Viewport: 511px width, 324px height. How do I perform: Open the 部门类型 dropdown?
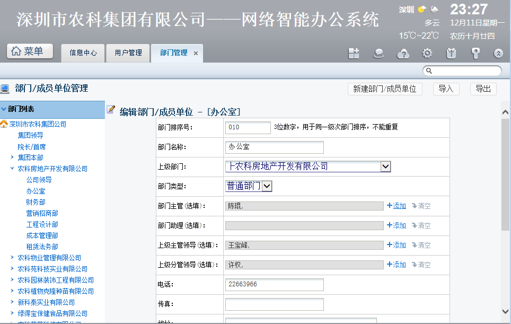[x=248, y=186]
